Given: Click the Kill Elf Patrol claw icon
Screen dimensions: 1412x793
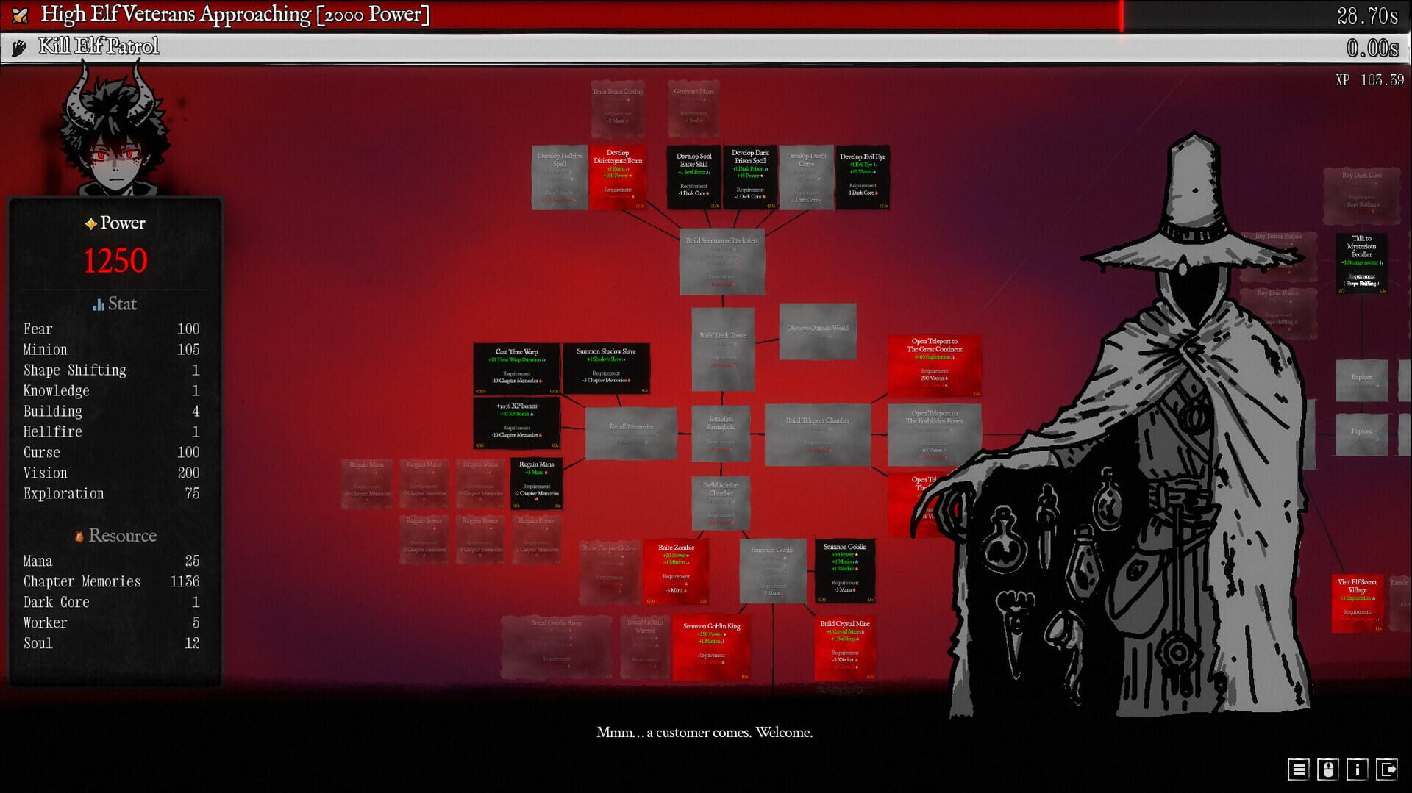Looking at the screenshot, I should [x=20, y=48].
